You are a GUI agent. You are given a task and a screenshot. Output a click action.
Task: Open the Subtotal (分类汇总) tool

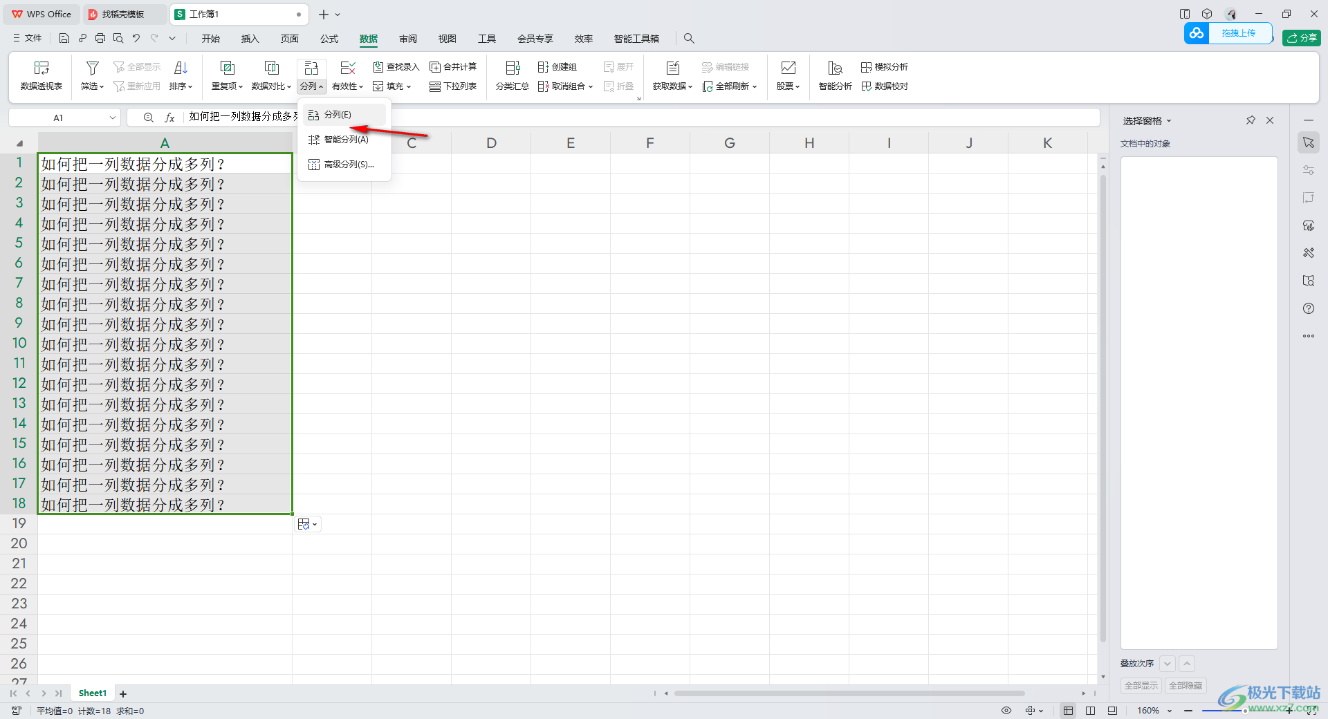click(x=512, y=76)
